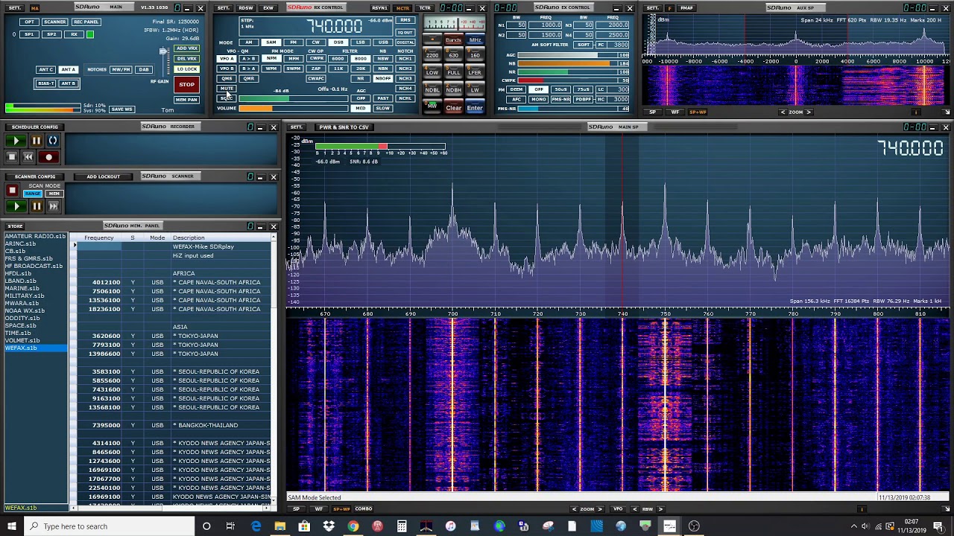Open the Bands selector on keypad

point(453,40)
